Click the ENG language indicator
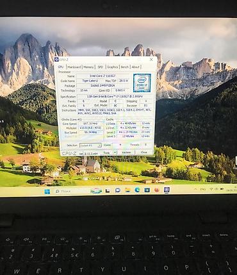The width and height of the screenshot is (237, 275). pos(203,189)
